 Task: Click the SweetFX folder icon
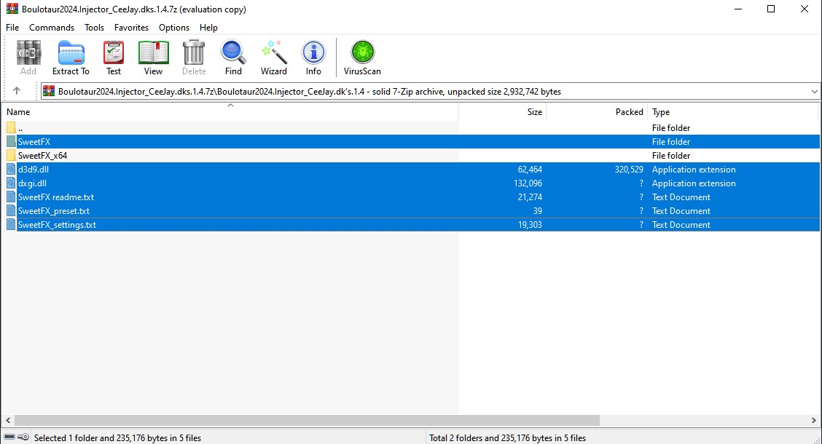pos(11,141)
